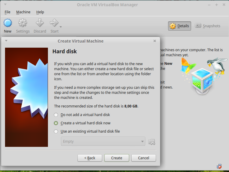229x172 pixels.
Task: Switch to the Details view
Action: [180, 26]
